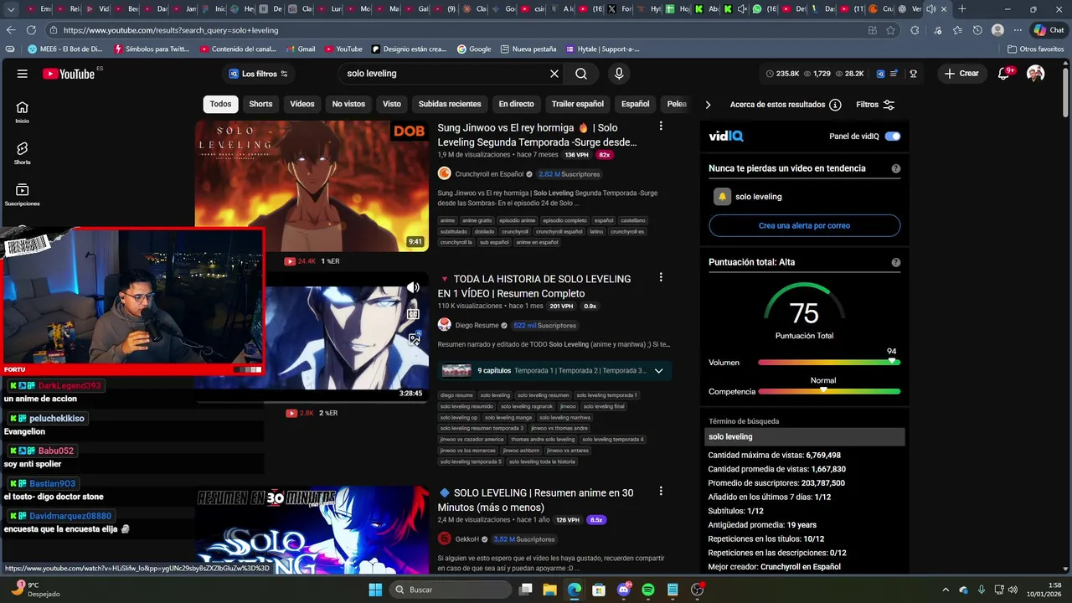
Task: Click the Volumen score bar
Action: pyautogui.click(x=829, y=363)
